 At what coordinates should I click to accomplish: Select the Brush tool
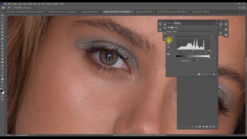2,42
